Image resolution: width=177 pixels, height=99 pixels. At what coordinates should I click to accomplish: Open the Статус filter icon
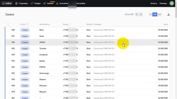point(27,24)
